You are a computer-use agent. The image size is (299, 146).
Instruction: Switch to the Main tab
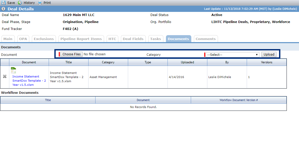click(x=8, y=39)
